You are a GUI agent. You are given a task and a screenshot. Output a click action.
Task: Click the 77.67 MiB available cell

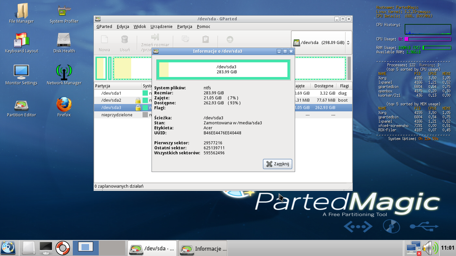click(325, 100)
